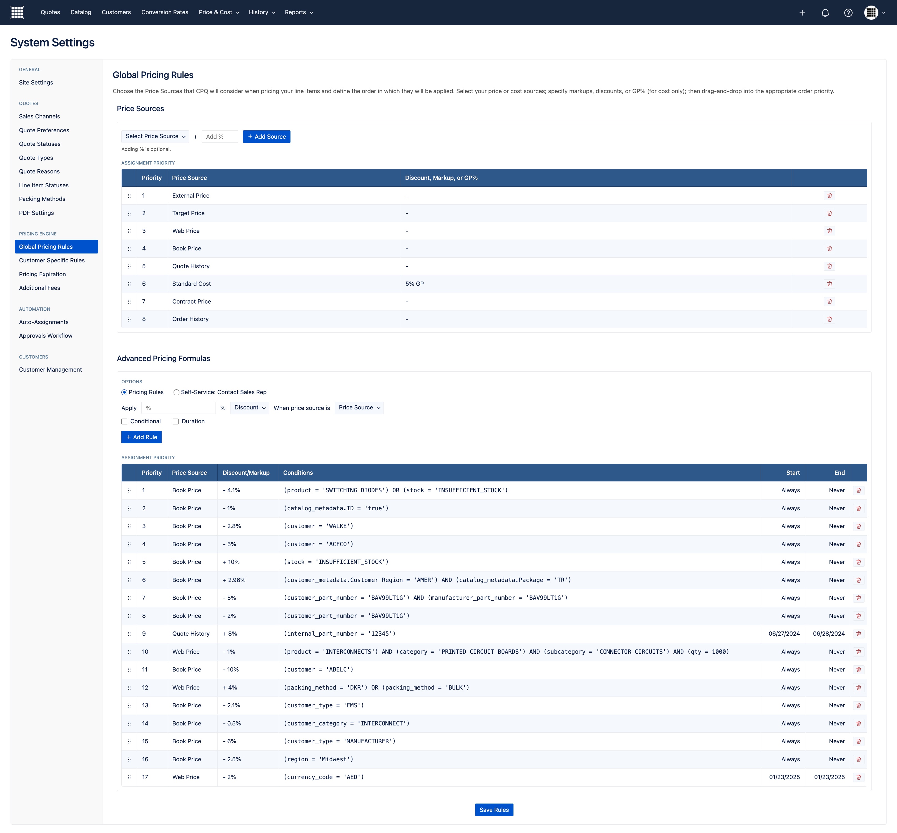The width and height of the screenshot is (897, 833).
Task: Open PDF Settings in sidebar
Action: pyautogui.click(x=36, y=213)
